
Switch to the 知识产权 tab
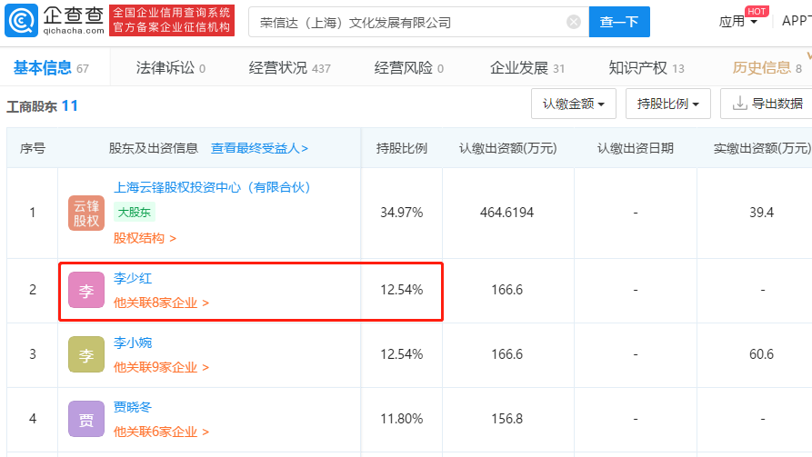647,68
